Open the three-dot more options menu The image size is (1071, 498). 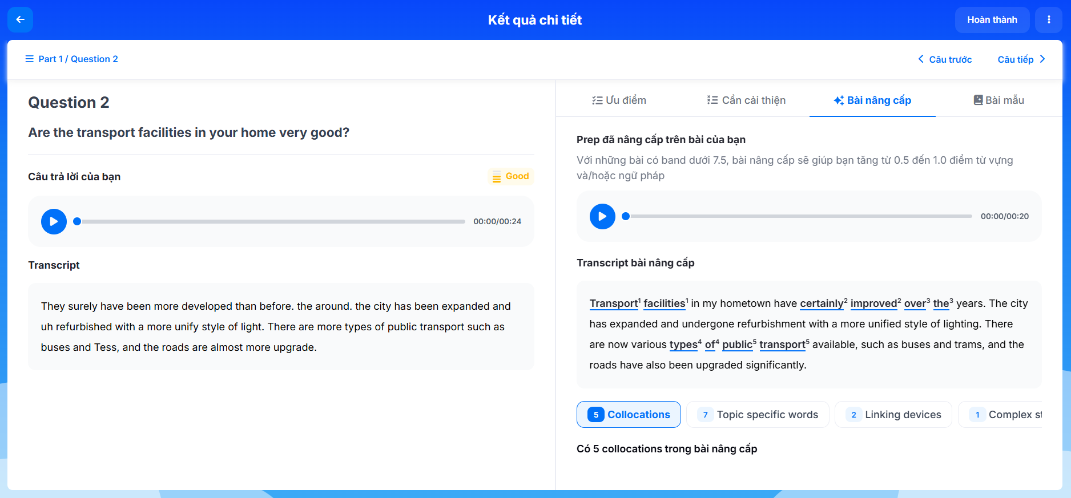coord(1049,20)
